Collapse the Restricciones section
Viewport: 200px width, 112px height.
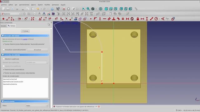48,101
